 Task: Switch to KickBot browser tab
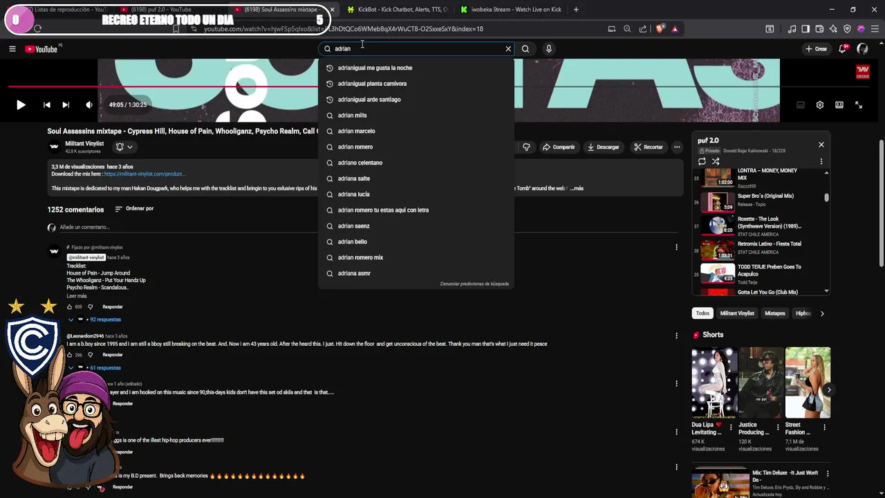click(x=398, y=10)
